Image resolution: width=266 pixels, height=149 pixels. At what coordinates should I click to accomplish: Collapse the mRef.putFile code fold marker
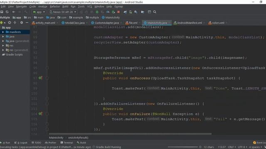[47, 68]
